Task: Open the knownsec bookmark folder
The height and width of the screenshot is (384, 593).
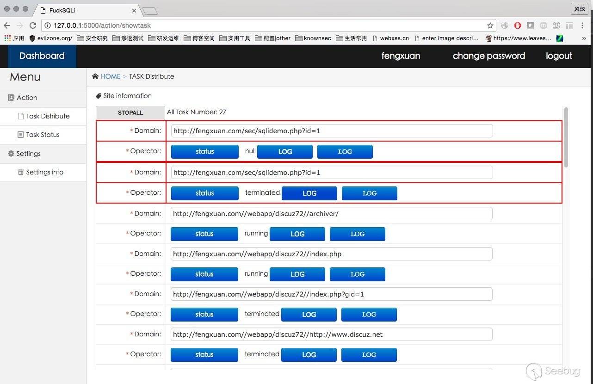Action: tap(313, 38)
